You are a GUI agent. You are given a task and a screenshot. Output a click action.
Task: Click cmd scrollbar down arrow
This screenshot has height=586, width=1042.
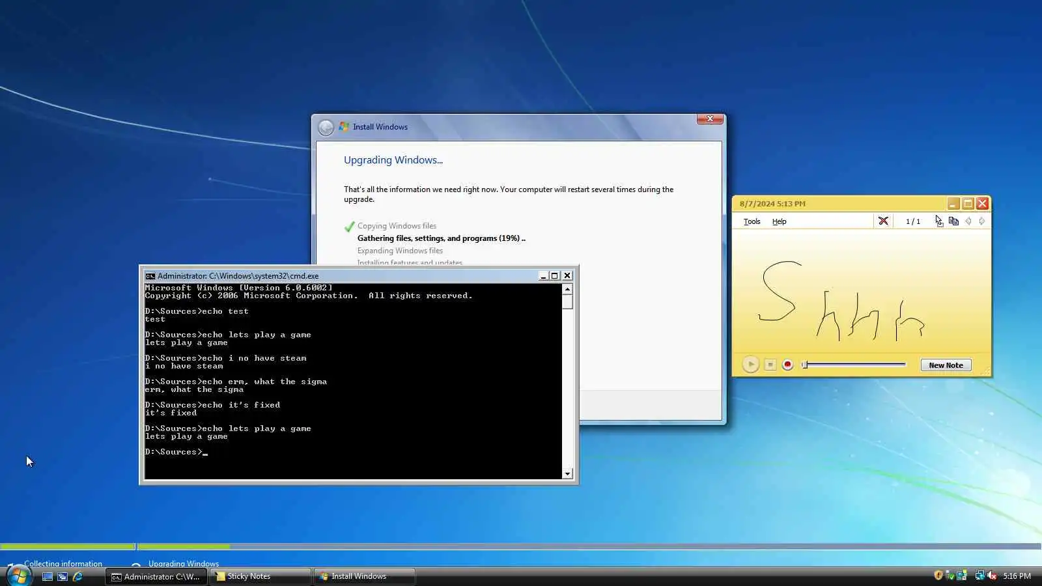coord(567,474)
